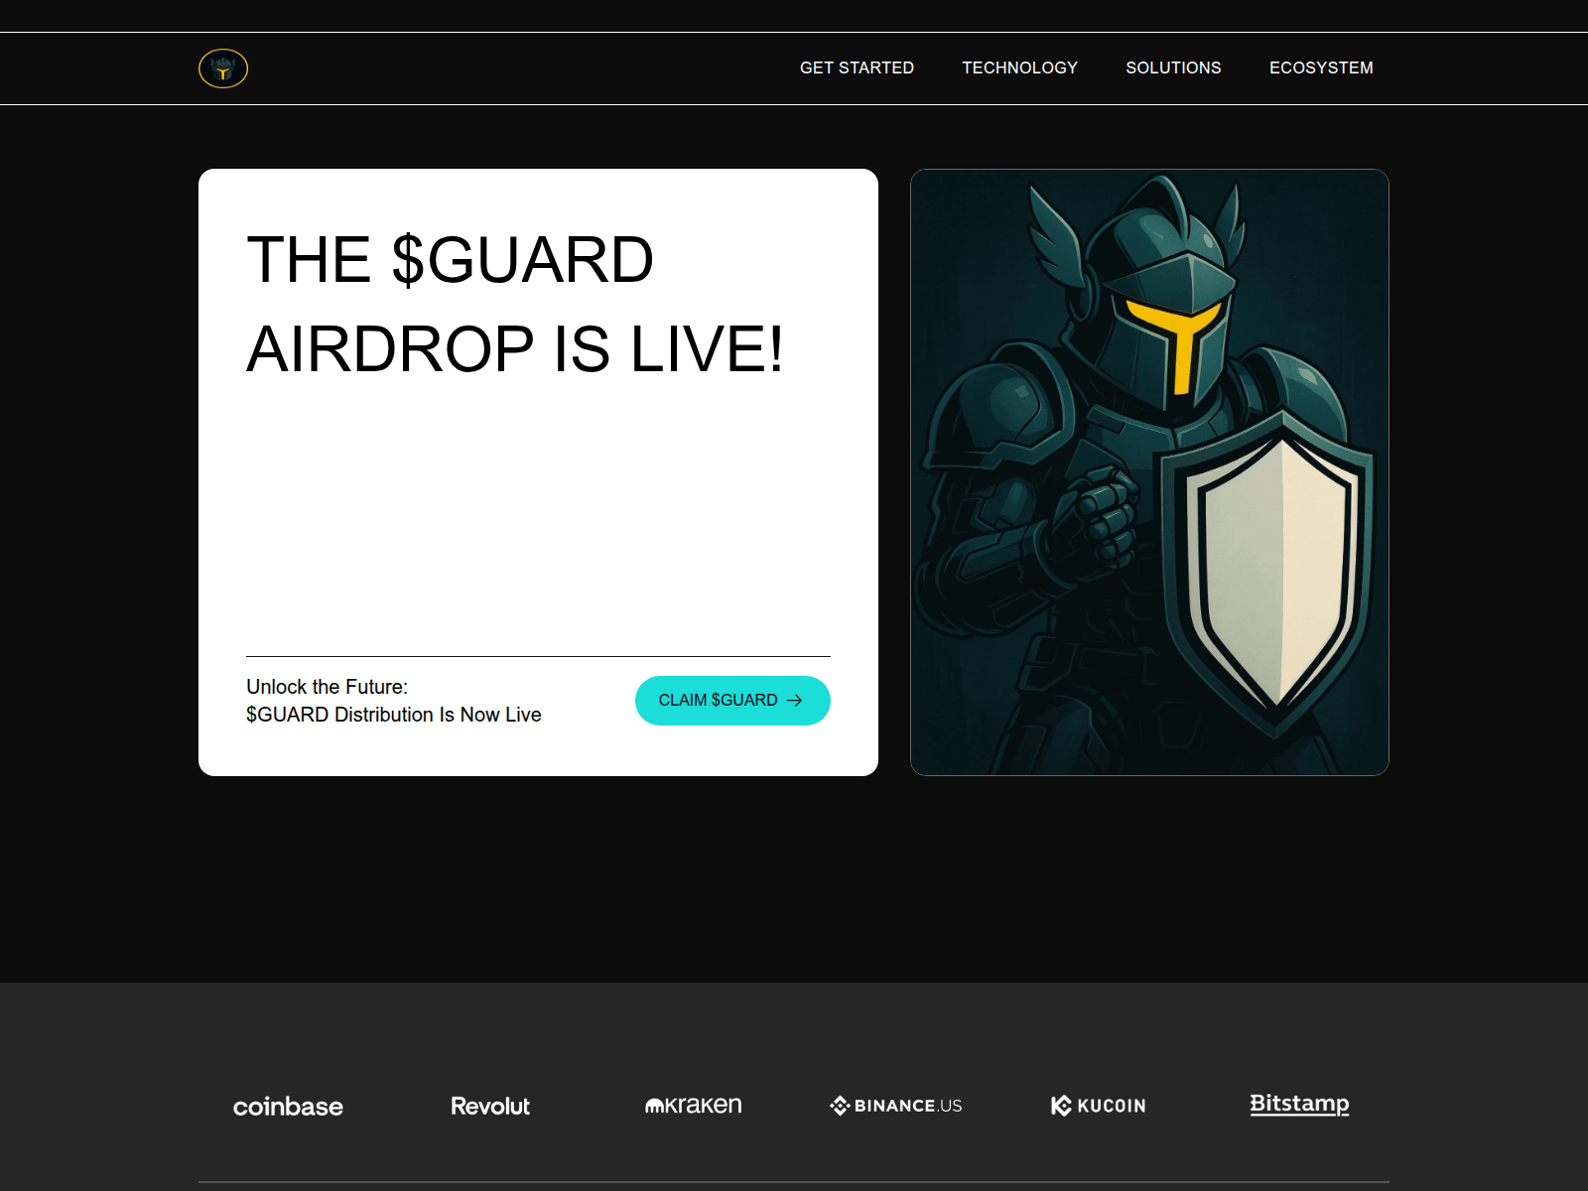
Task: Click the Coinbase logo
Action: coord(288,1106)
